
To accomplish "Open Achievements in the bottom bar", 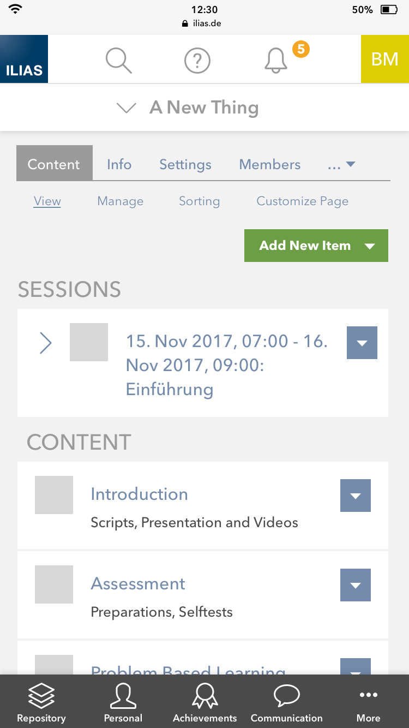I will click(x=205, y=703).
